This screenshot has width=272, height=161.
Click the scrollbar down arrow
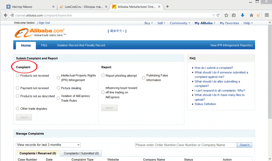click(x=270, y=159)
